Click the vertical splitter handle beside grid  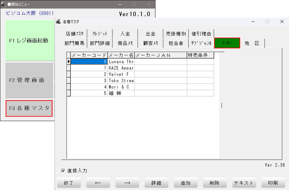click(x=222, y=105)
